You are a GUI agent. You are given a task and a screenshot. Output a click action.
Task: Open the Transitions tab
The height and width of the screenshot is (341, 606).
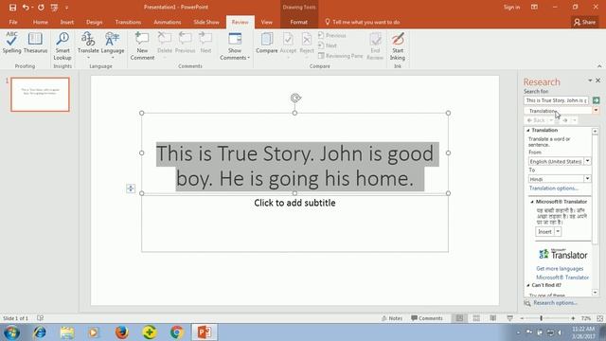click(x=128, y=22)
